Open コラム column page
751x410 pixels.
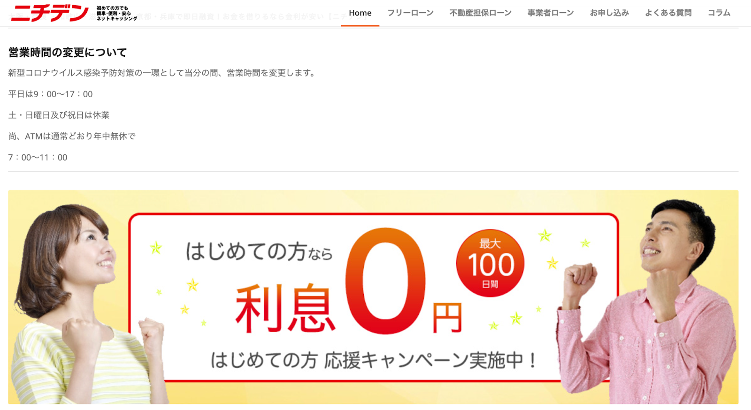[x=719, y=13]
